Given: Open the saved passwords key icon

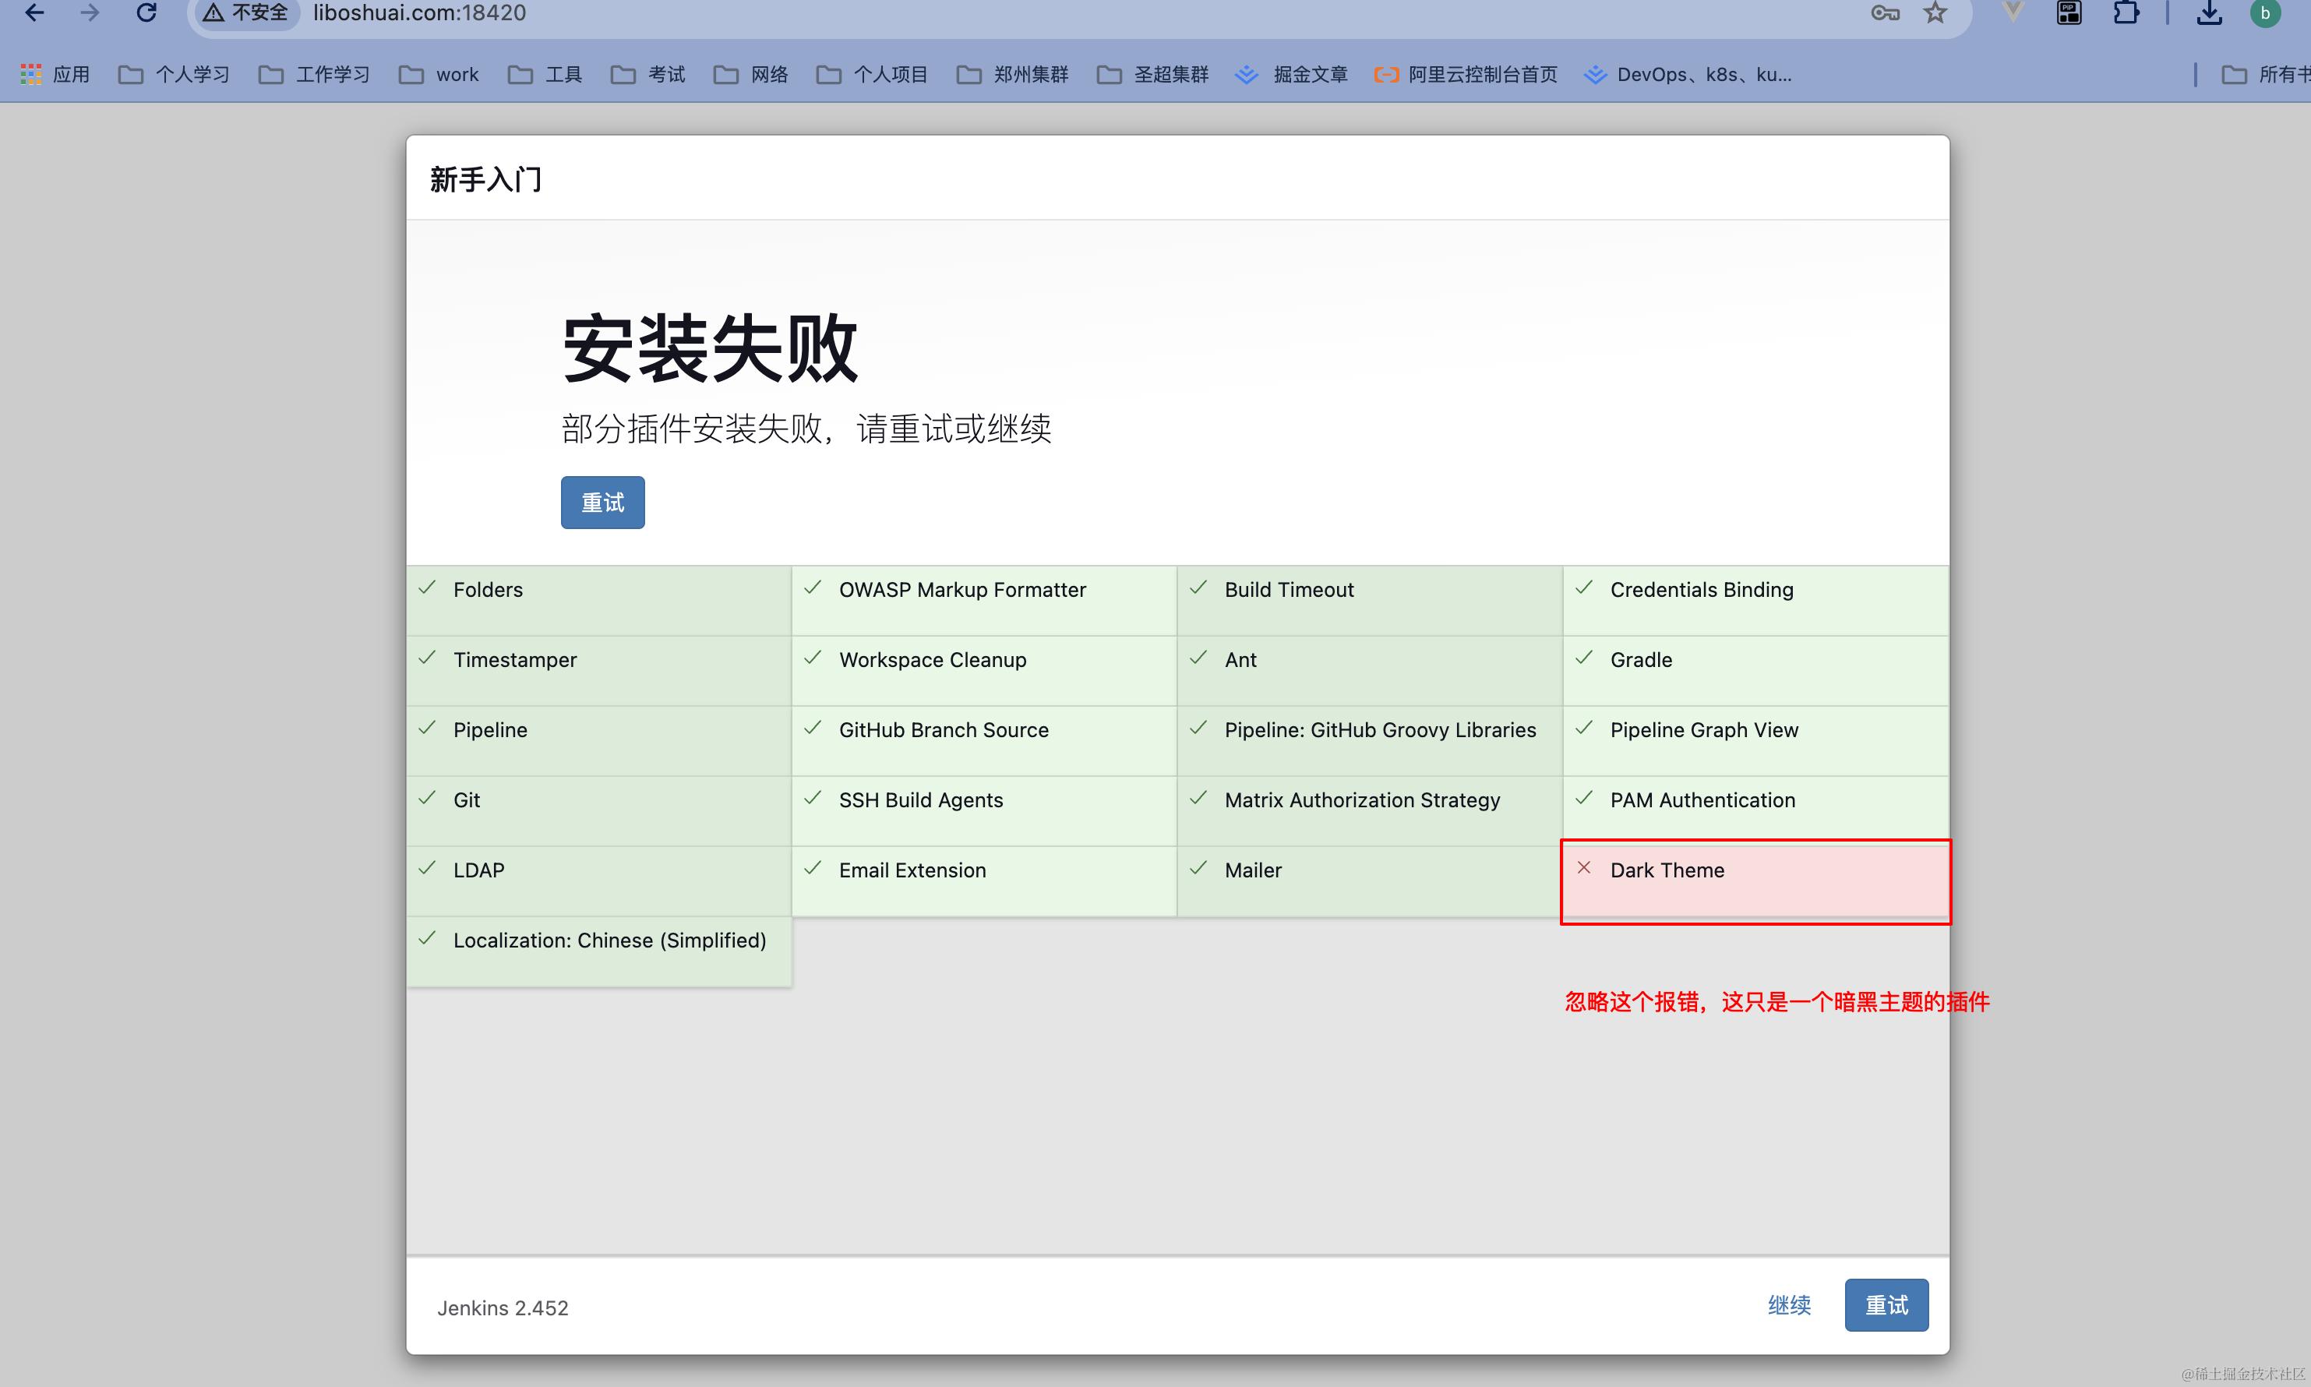Looking at the screenshot, I should click(1884, 13).
